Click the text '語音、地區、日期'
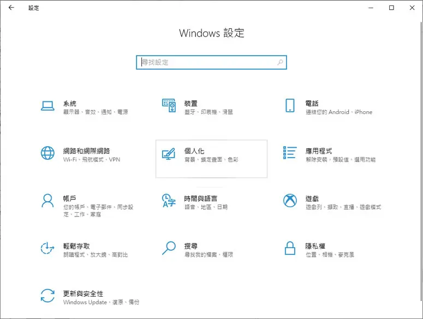 (206, 207)
